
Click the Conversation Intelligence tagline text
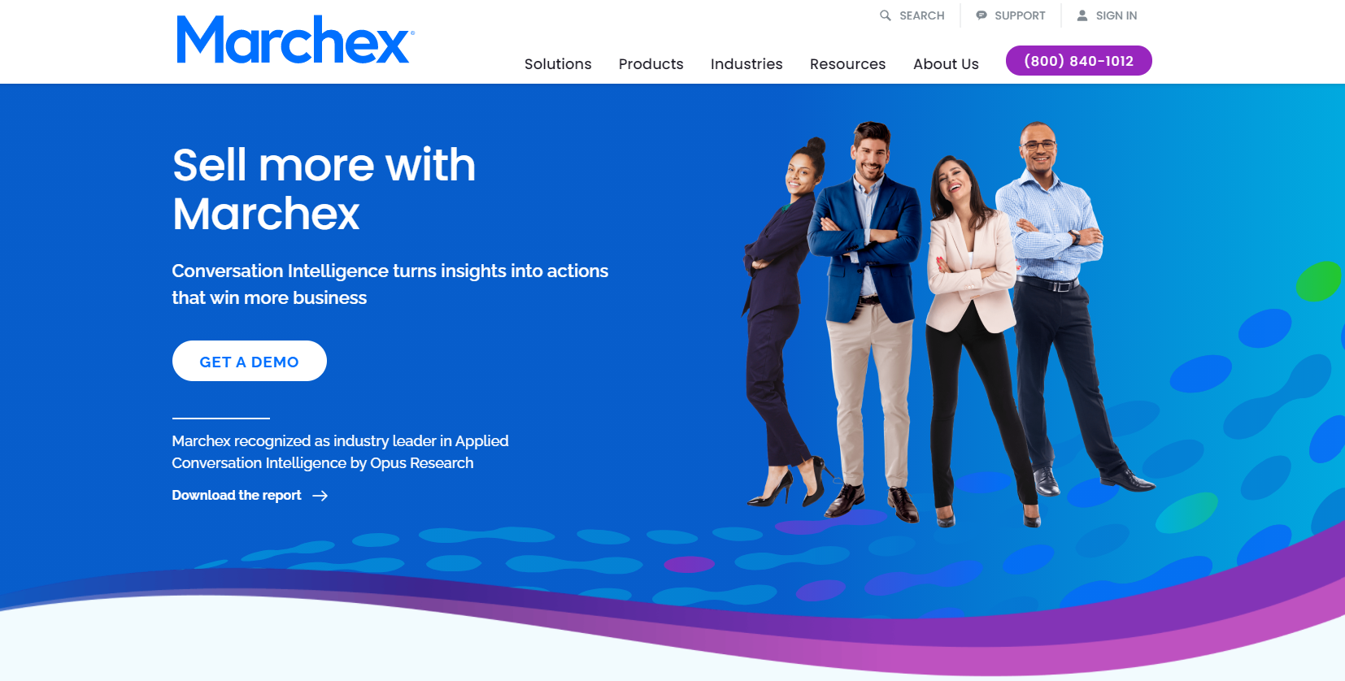(390, 284)
